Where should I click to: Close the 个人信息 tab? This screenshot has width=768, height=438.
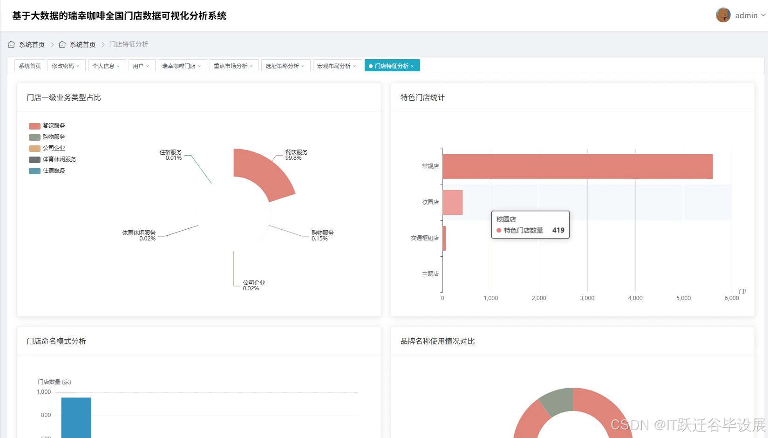click(118, 66)
